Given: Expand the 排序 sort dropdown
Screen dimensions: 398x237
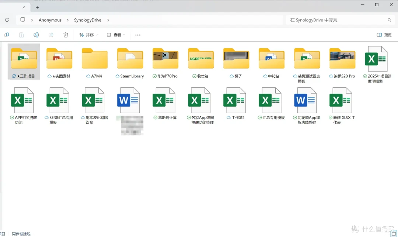Looking at the screenshot, I should pyautogui.click(x=88, y=35).
